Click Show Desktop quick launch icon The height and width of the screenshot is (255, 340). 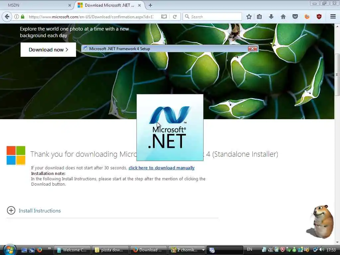(x=24, y=250)
